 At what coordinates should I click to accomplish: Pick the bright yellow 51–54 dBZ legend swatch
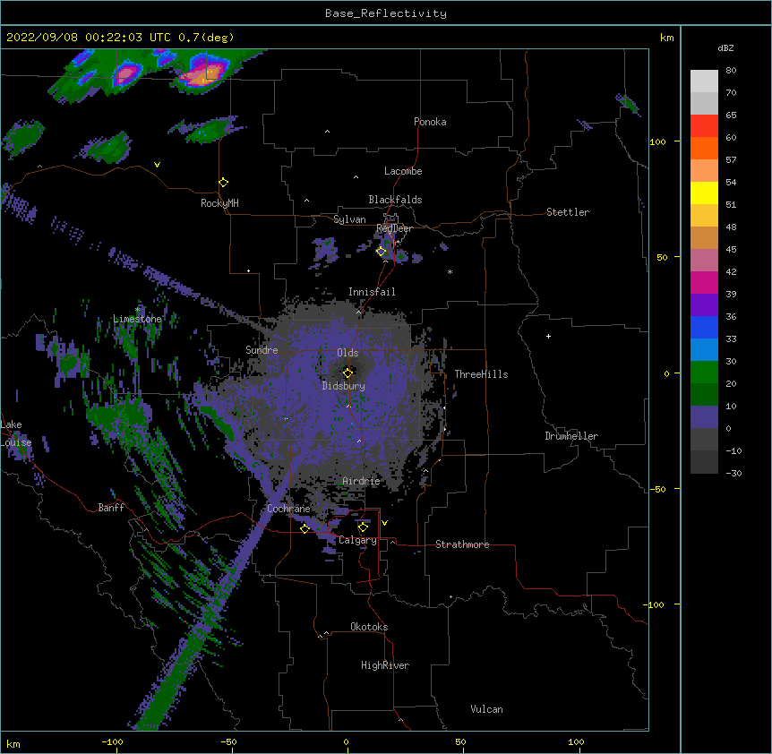[704, 193]
